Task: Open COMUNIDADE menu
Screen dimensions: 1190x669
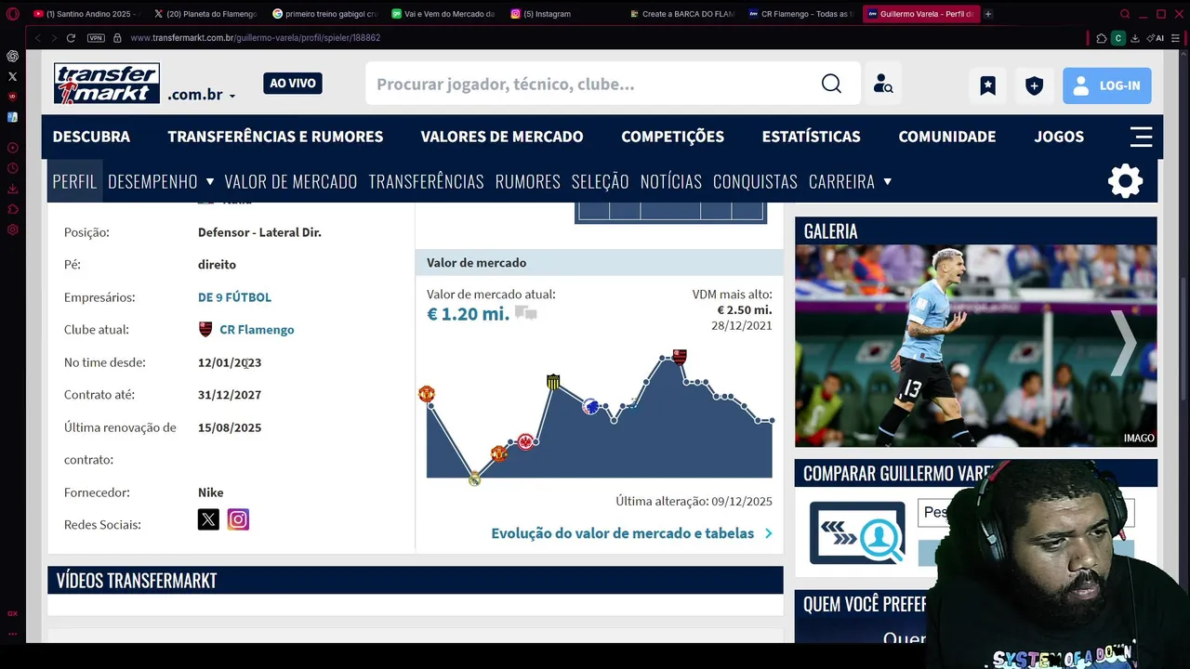Action: click(x=946, y=137)
